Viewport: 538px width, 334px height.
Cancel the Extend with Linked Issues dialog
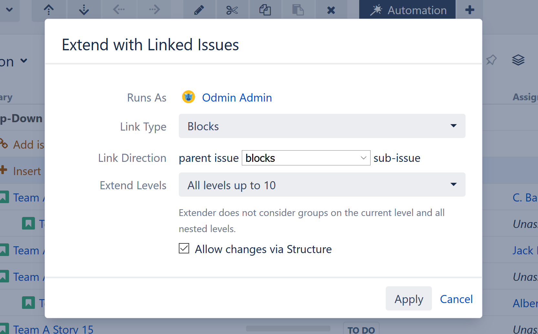coord(456,299)
